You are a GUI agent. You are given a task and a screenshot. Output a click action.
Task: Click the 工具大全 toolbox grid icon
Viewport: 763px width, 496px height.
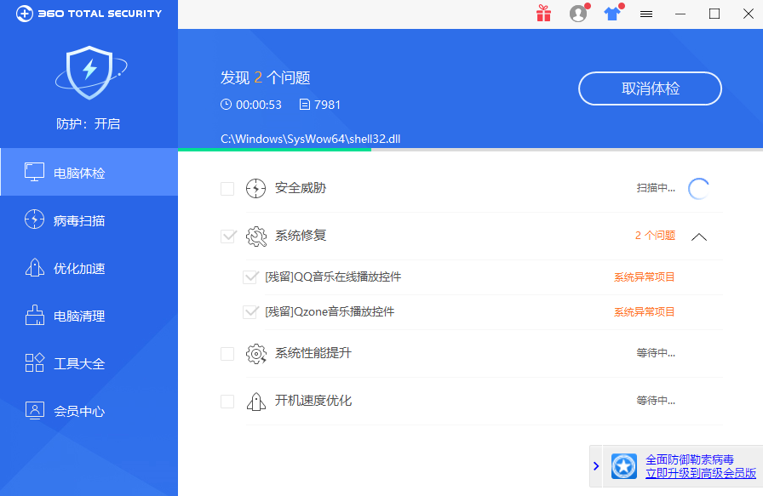(34, 362)
